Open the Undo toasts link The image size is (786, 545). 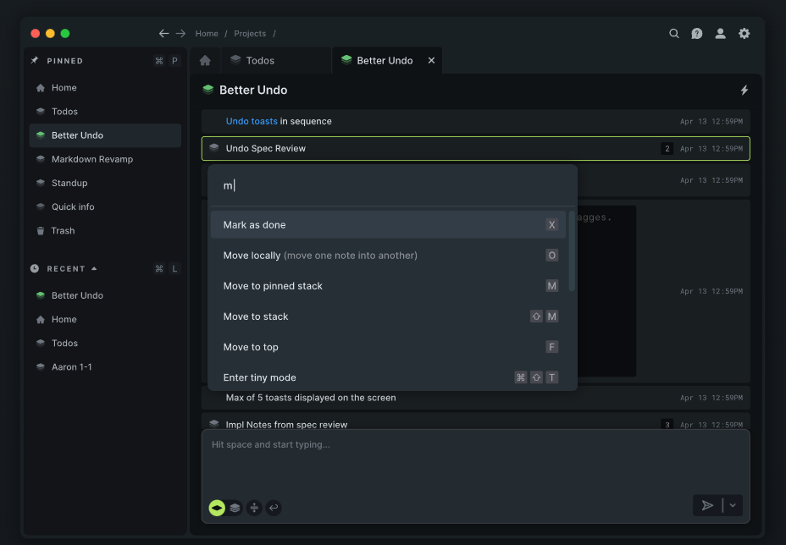click(x=251, y=121)
